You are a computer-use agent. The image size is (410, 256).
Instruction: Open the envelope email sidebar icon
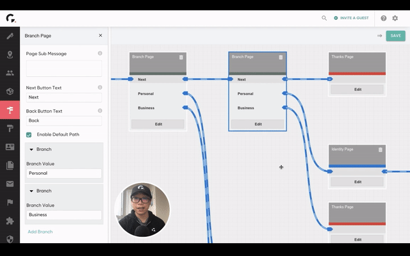pos(10,184)
